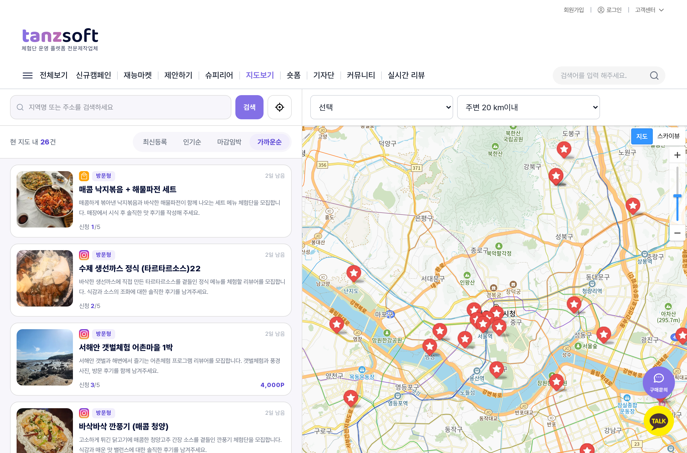This screenshot has height=453, width=687.
Task: Click star marker west of 염창
Action: [x=336, y=324]
